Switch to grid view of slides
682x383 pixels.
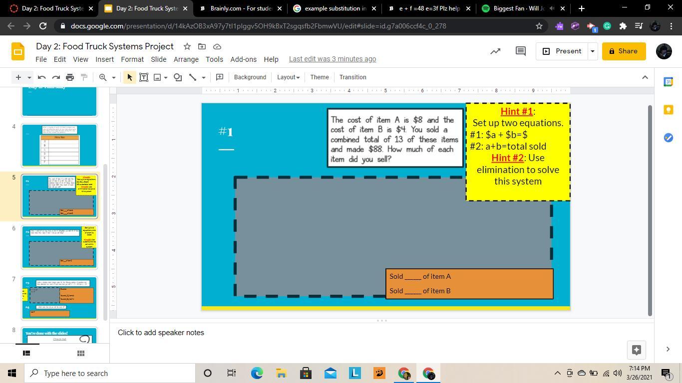pos(80,353)
